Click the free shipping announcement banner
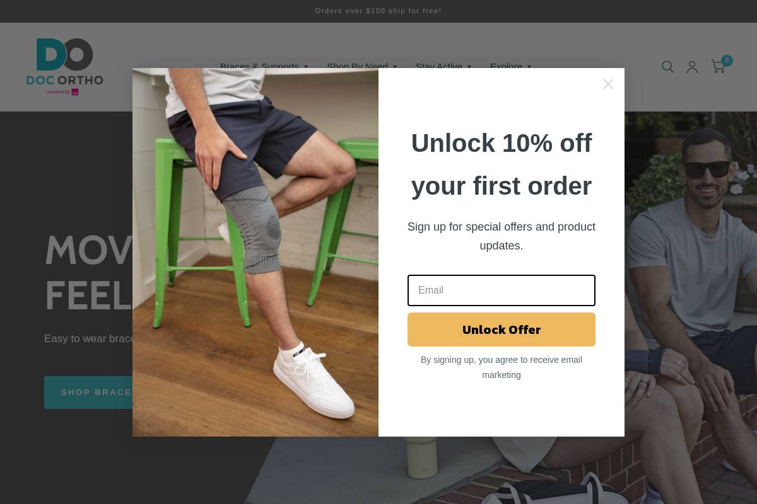This screenshot has height=504, width=757. [378, 11]
